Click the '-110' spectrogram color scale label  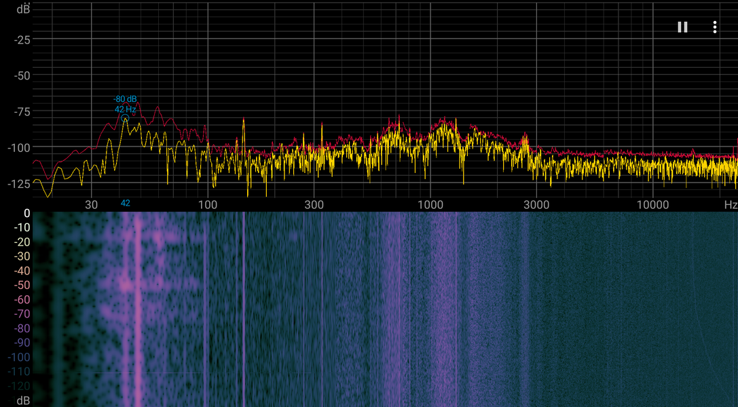click(x=19, y=372)
